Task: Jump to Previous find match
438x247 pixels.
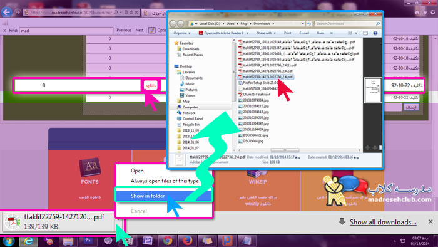Action: (x=124, y=30)
